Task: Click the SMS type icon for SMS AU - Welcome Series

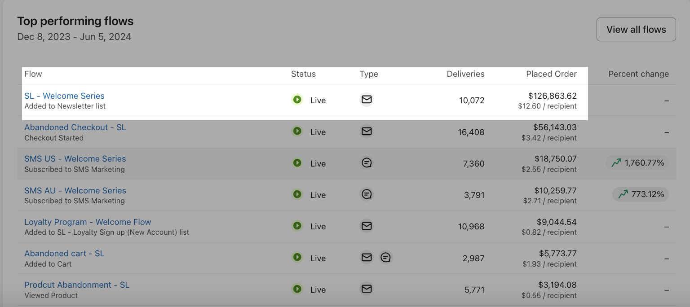Action: click(367, 194)
